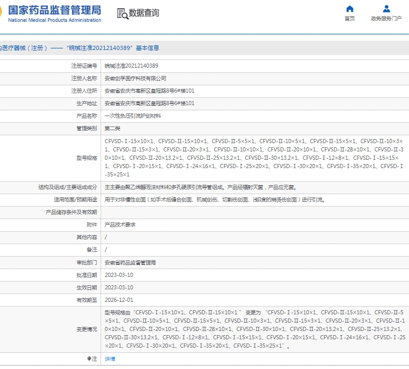The image size is (409, 369).
Task: Click the 其他内容 row label
Action: [86, 237]
